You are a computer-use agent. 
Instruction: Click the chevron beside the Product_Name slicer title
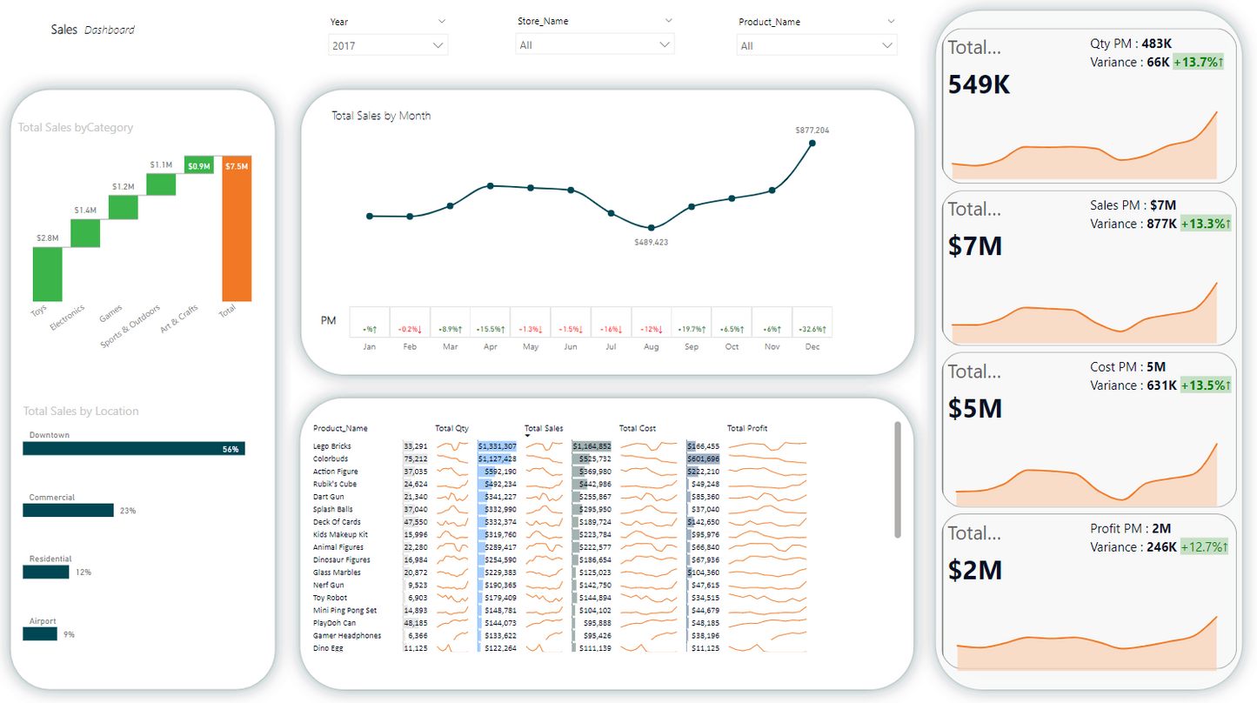pyautogui.click(x=891, y=21)
